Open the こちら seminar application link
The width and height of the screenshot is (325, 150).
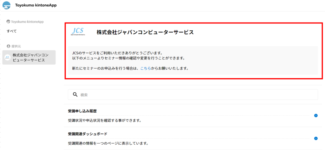click(x=145, y=68)
